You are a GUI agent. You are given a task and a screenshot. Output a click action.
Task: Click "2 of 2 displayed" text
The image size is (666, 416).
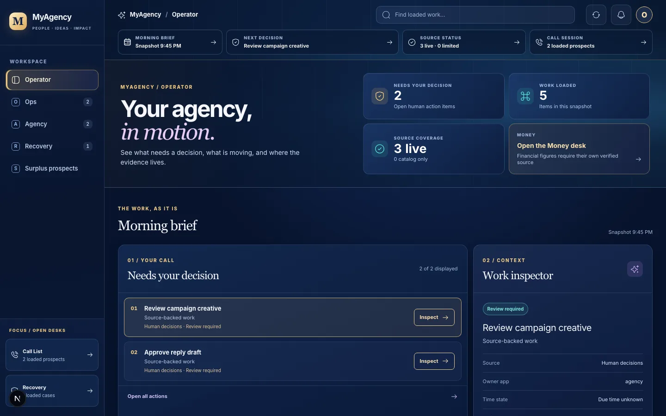pyautogui.click(x=438, y=269)
